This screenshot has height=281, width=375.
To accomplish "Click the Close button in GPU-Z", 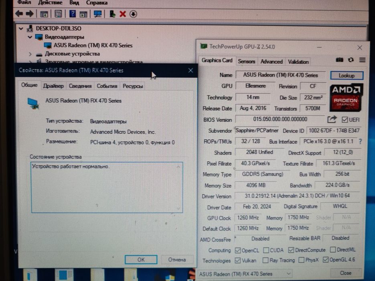I will 346,273.
